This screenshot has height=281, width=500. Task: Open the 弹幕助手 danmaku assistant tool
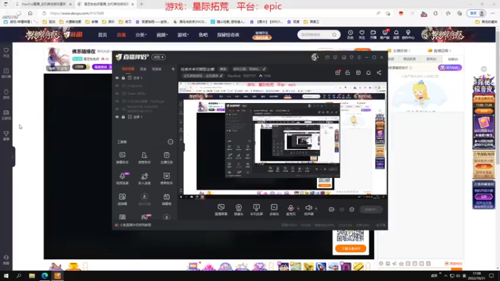click(122, 158)
